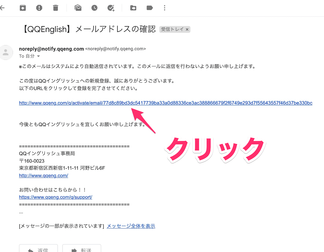Open the http://www.qqeng.com/ link

[44, 175]
